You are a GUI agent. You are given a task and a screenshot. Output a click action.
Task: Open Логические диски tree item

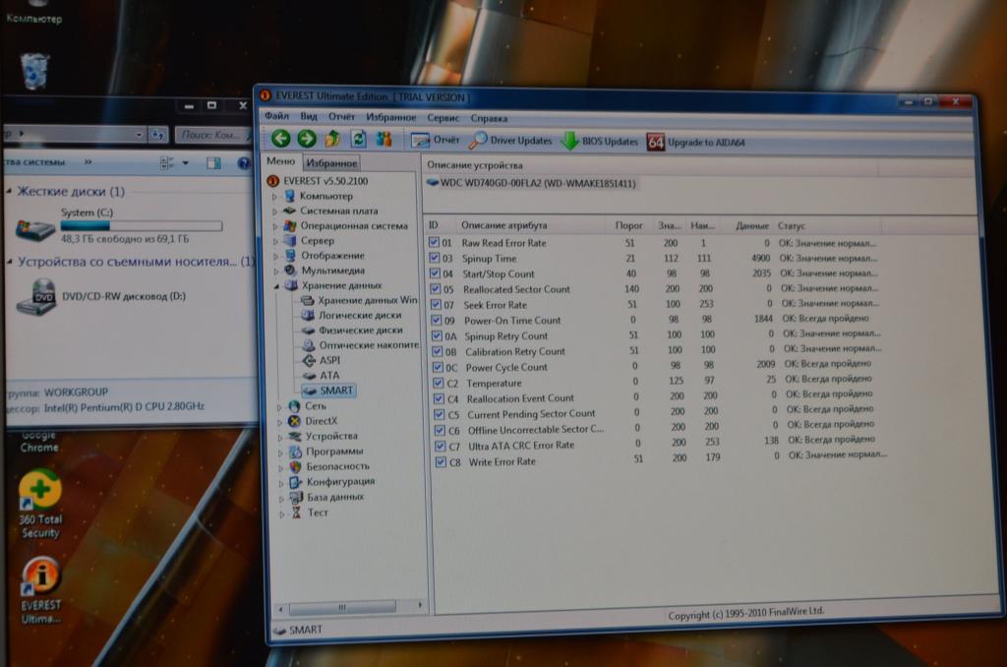352,315
